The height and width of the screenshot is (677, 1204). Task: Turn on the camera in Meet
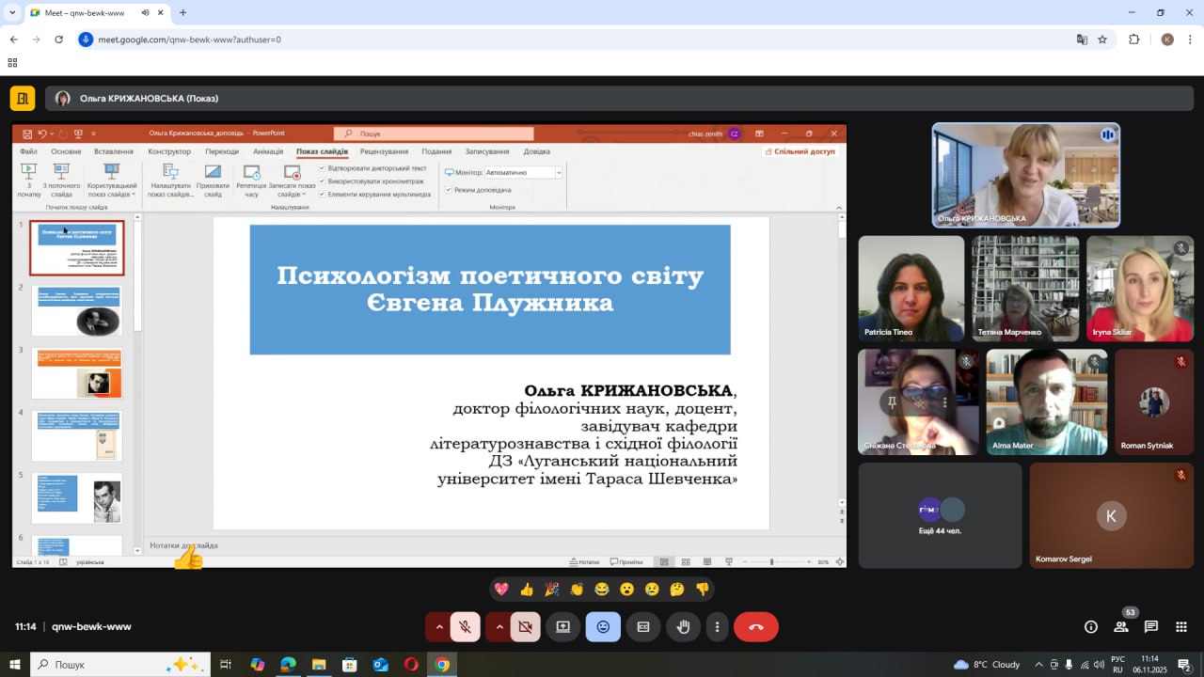pos(525,627)
